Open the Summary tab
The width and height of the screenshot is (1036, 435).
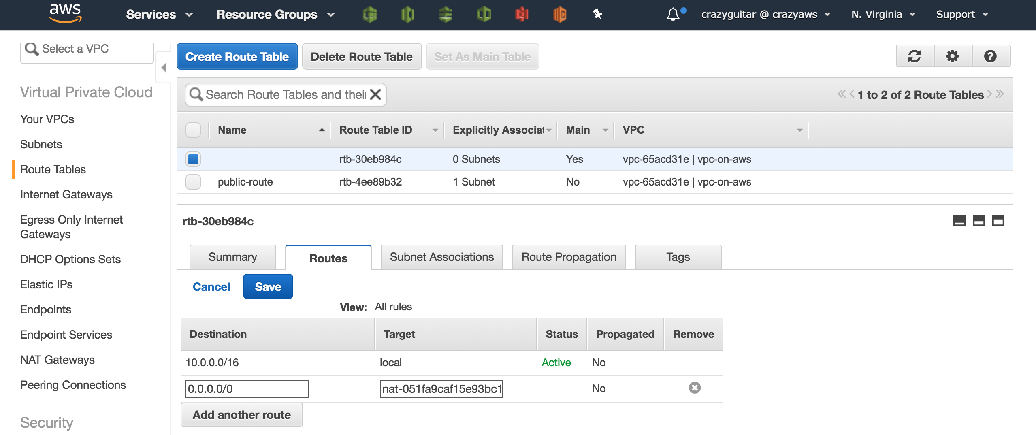point(232,256)
